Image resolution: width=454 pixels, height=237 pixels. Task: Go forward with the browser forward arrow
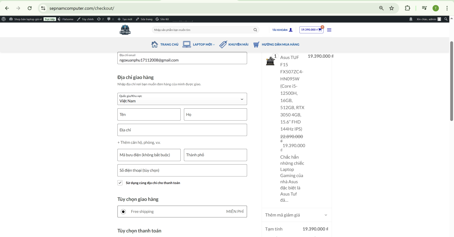18,8
